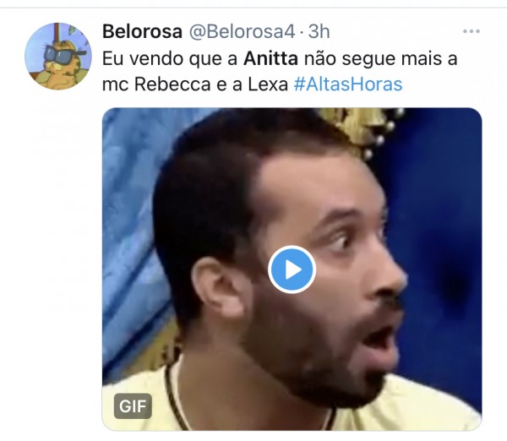The height and width of the screenshot is (441, 507).
Task: Click the Belorosa display name
Action: [x=142, y=32]
